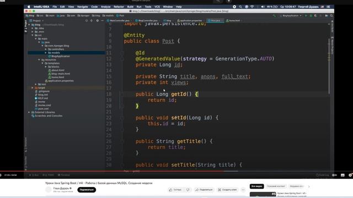Select about.html in project tree

pos(56,70)
